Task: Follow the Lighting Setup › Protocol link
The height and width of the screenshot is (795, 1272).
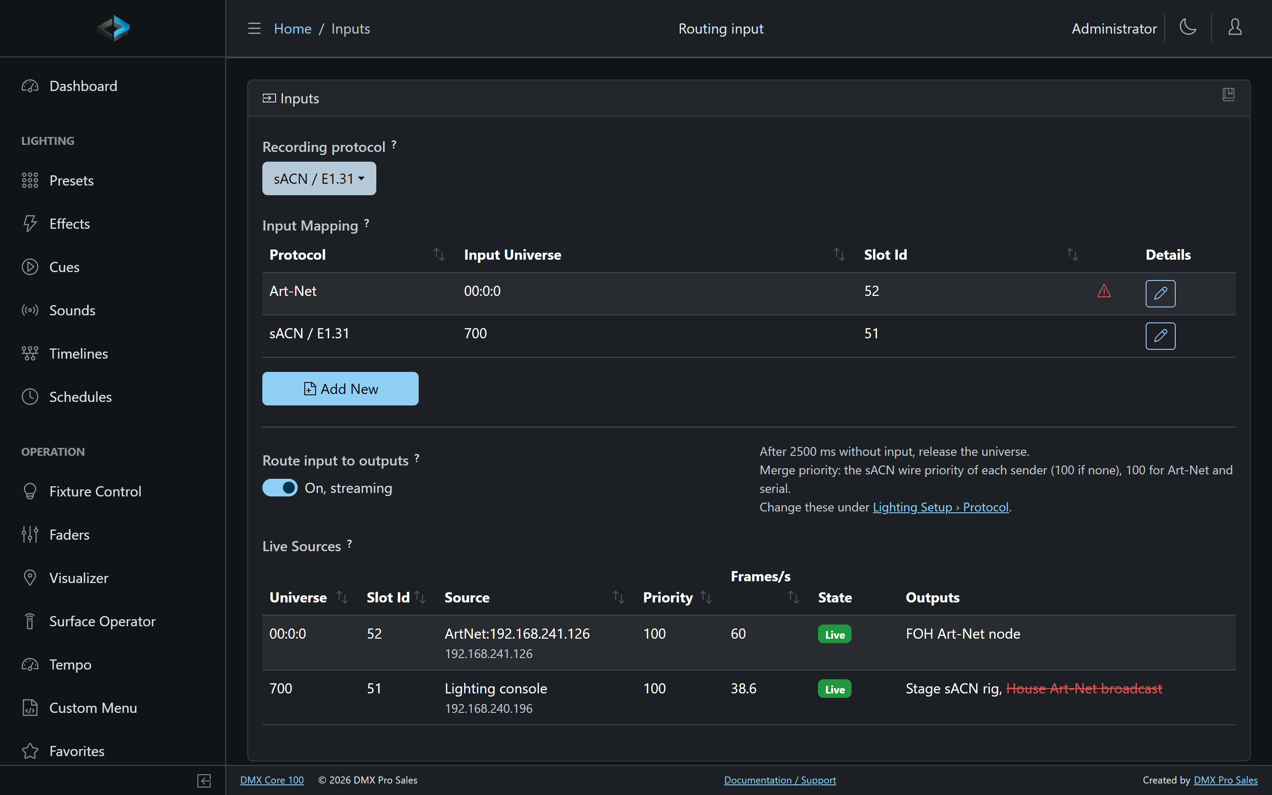Action: click(x=940, y=507)
